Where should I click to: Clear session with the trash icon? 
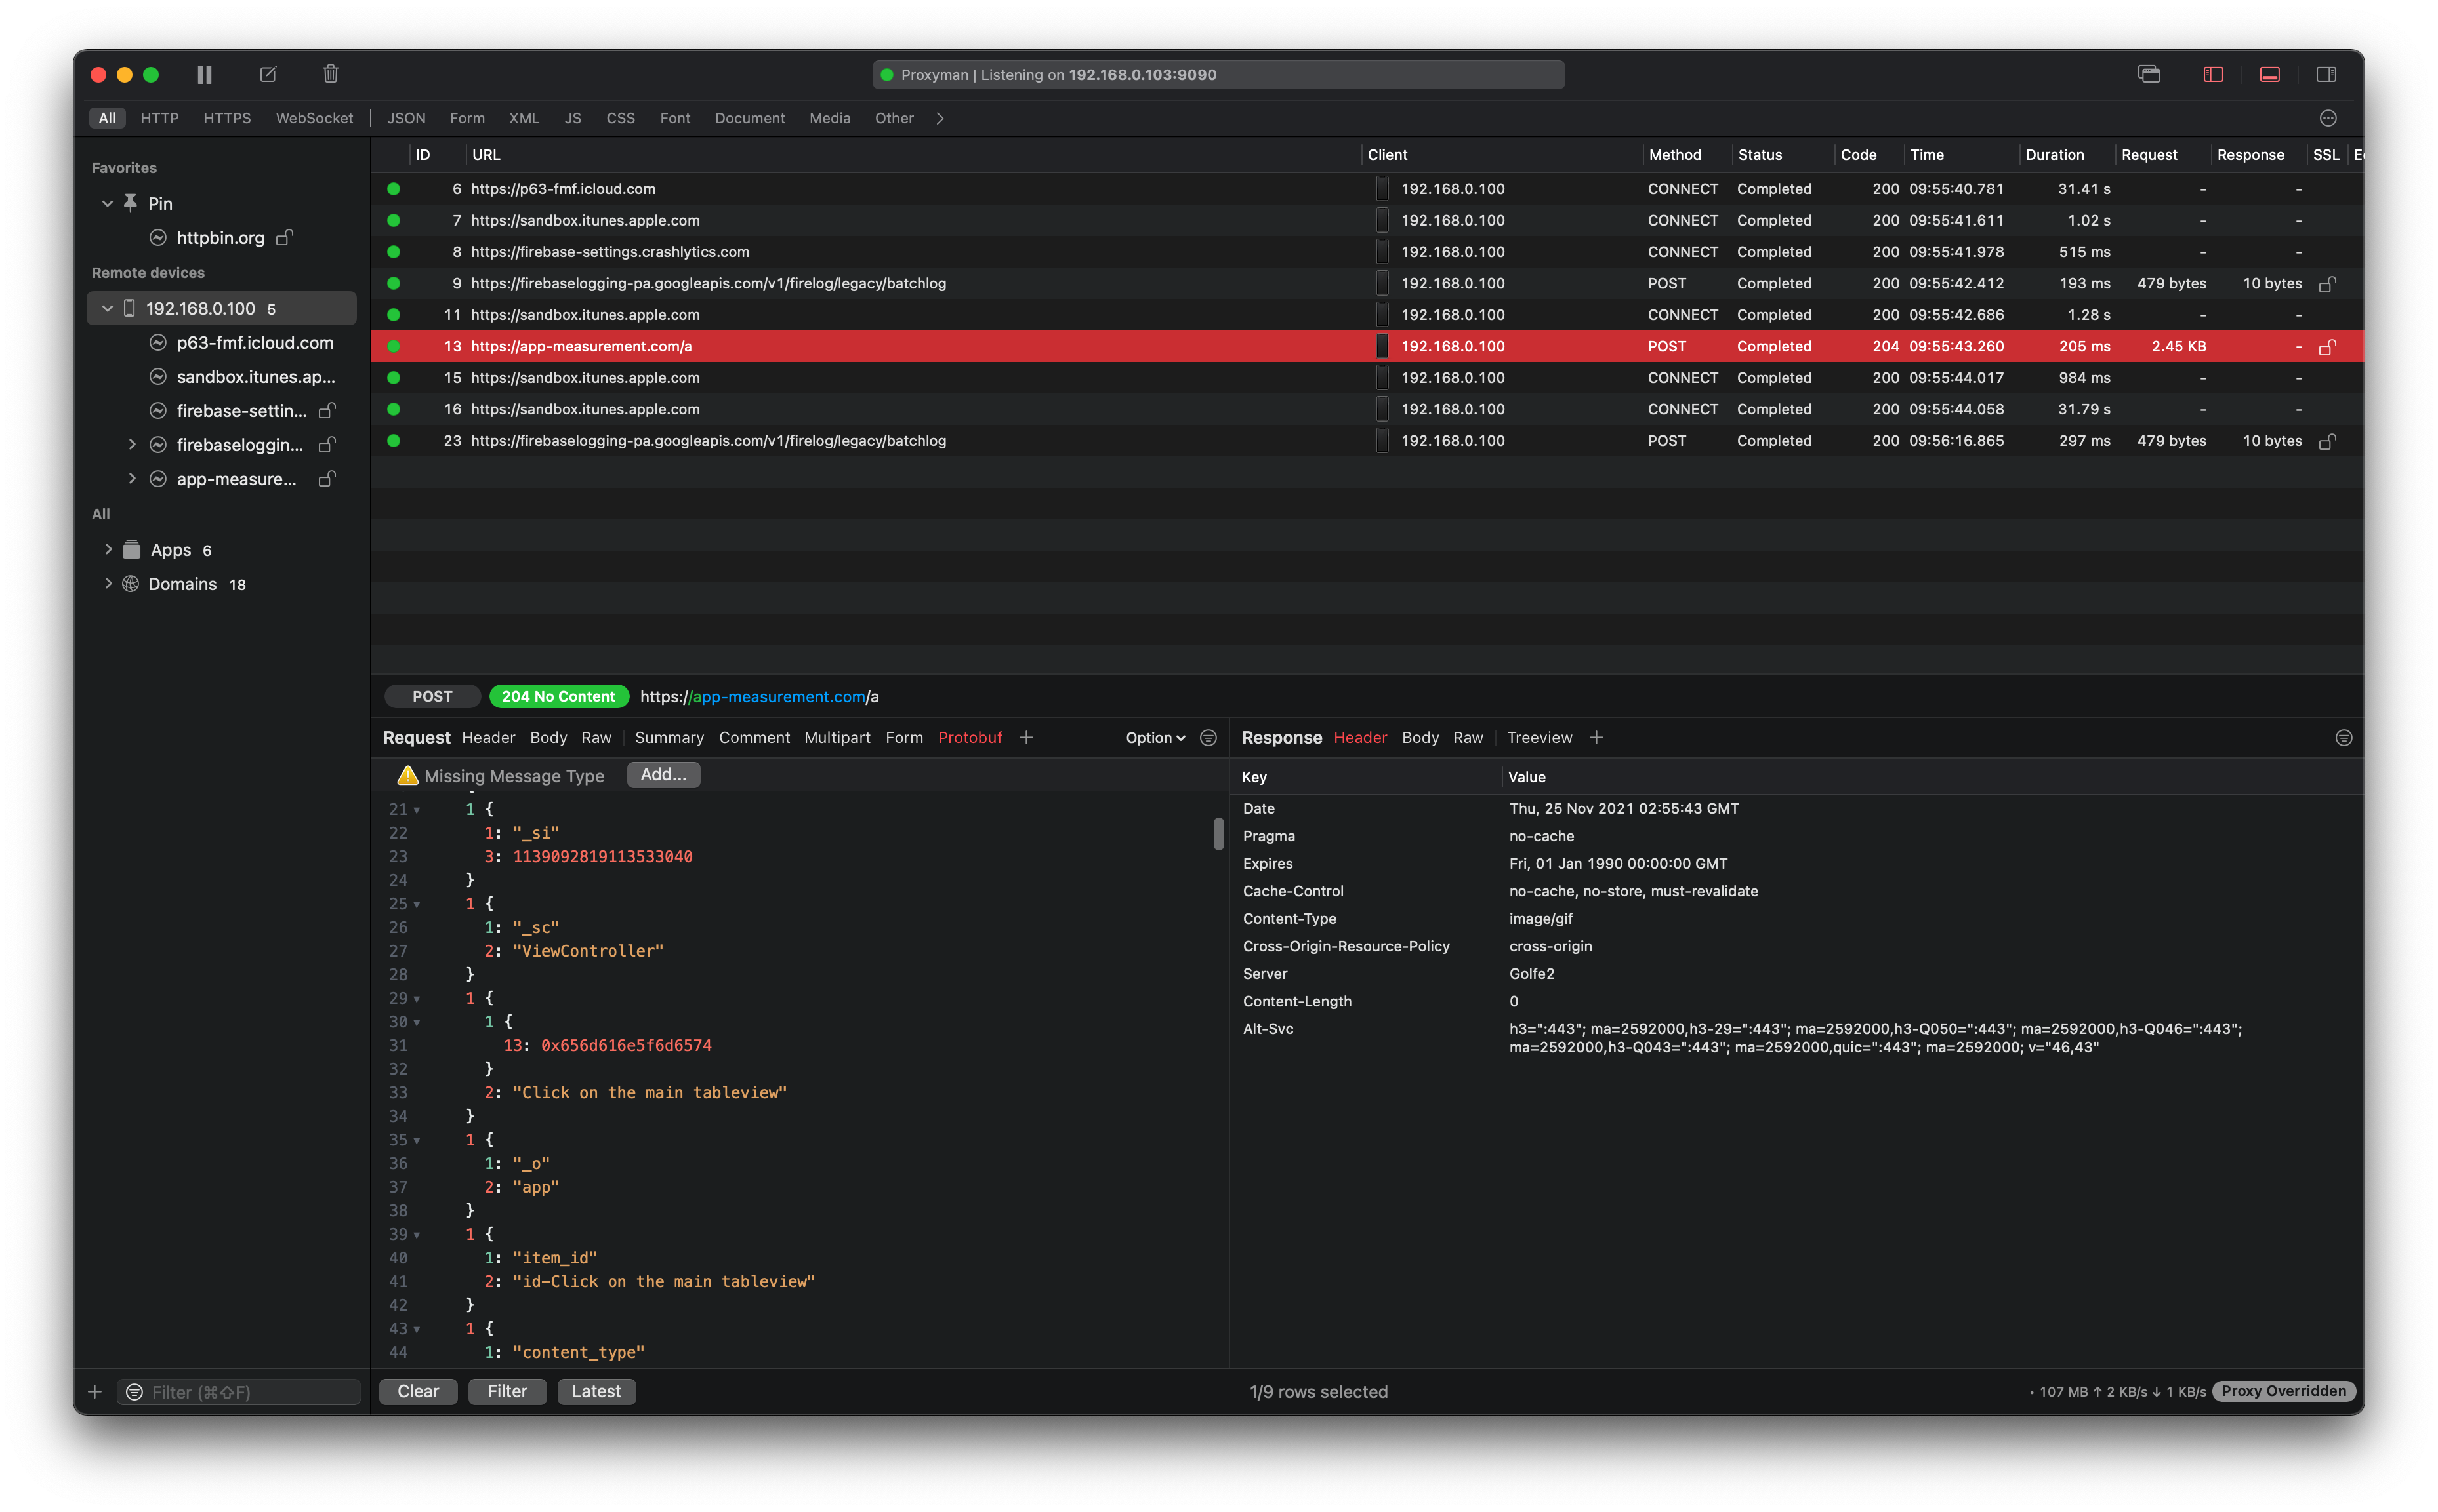331,74
